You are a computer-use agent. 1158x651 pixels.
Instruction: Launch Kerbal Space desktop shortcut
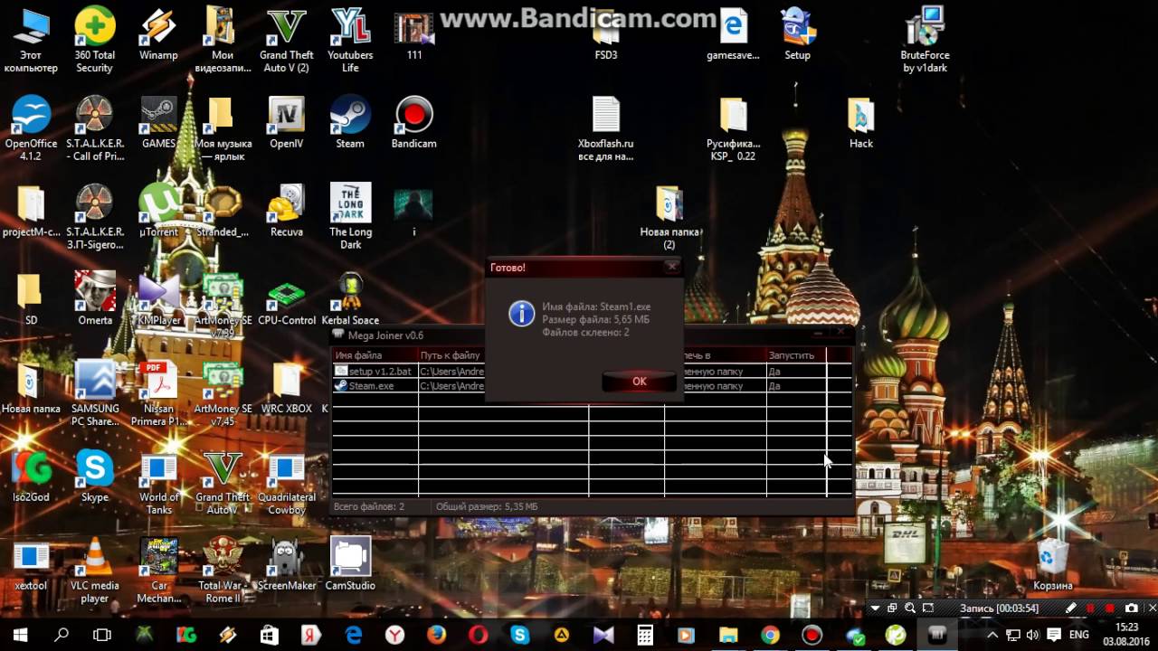click(350, 299)
